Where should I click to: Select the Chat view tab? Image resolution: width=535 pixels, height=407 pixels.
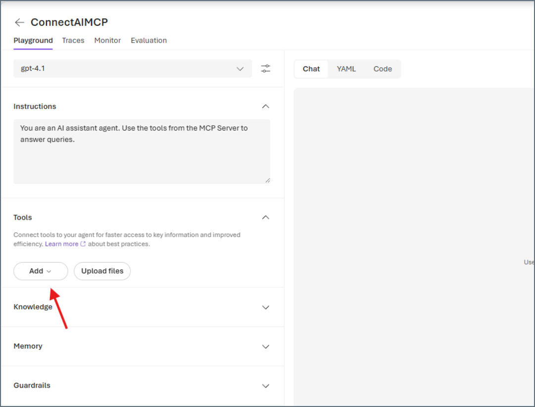click(311, 69)
